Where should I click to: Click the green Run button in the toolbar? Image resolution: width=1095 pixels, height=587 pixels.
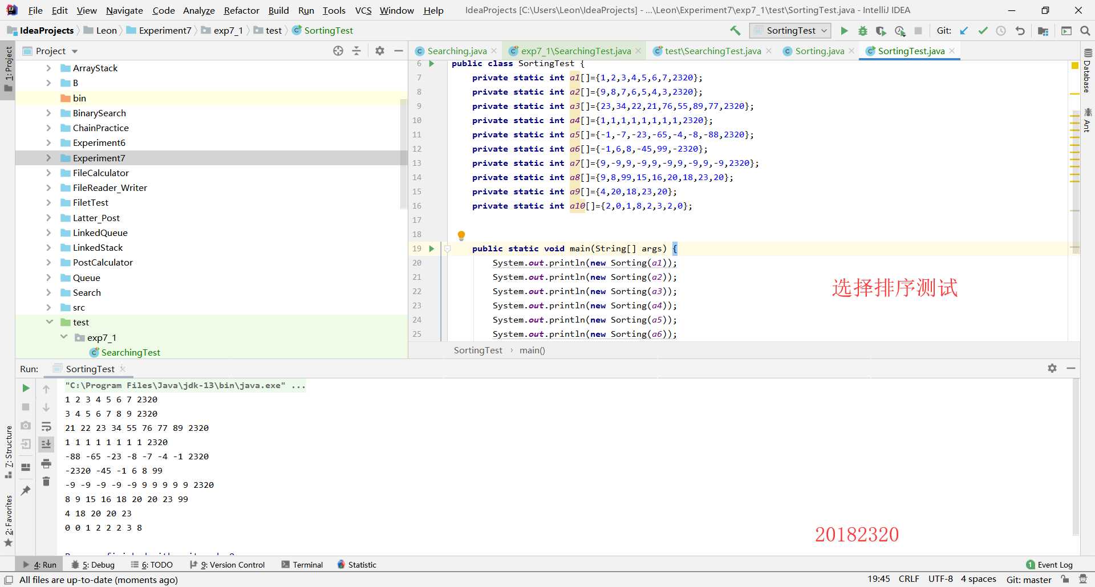pos(844,31)
